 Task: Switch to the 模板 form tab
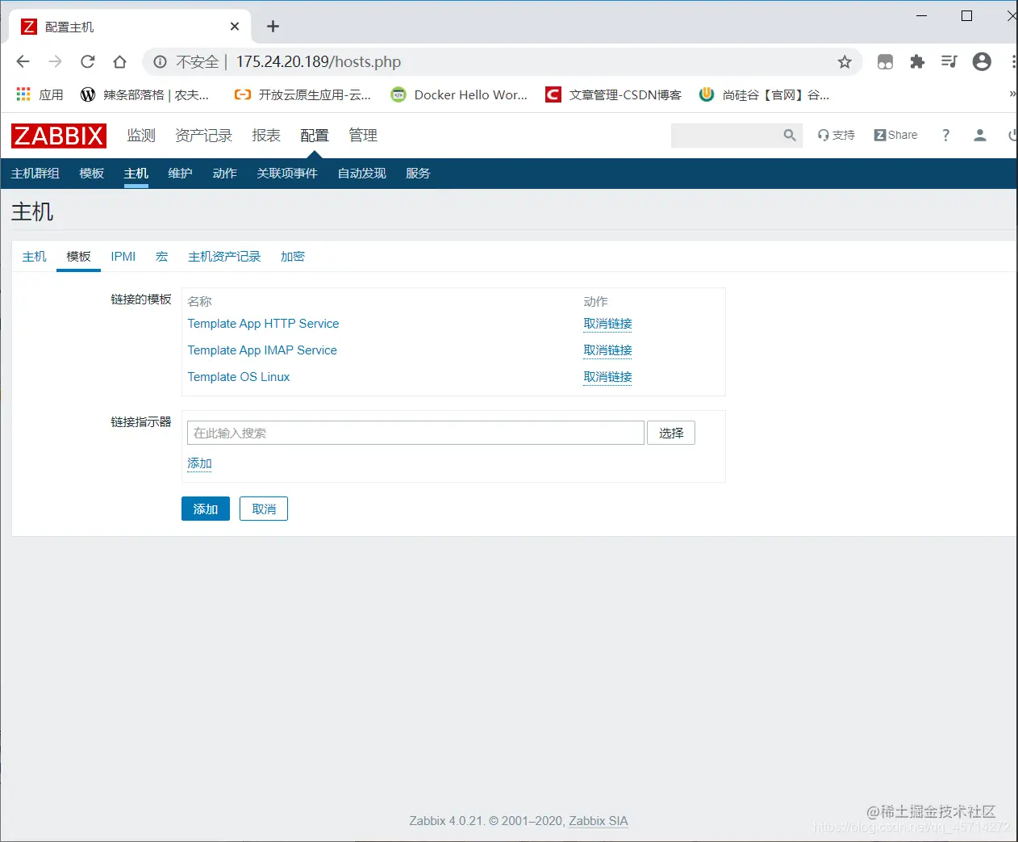pyautogui.click(x=79, y=257)
